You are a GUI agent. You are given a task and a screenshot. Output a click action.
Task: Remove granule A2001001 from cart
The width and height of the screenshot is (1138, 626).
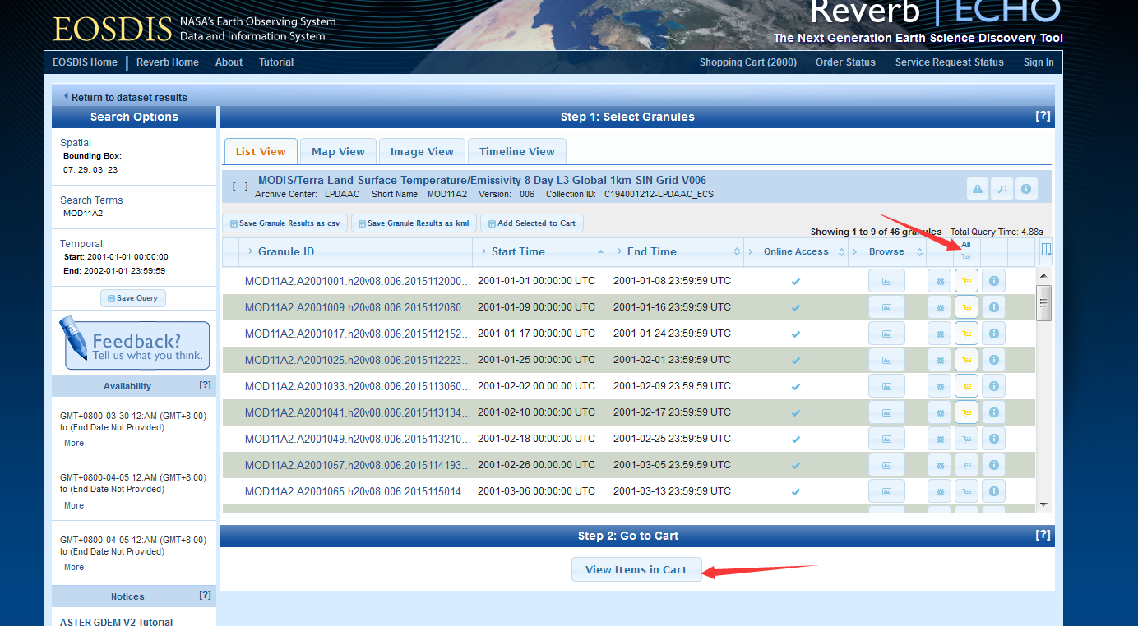[x=966, y=281]
